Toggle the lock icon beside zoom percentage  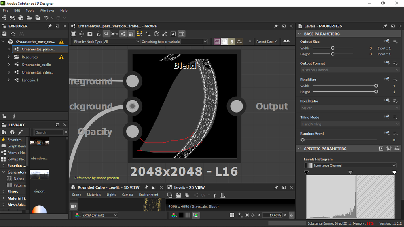tap(292, 215)
